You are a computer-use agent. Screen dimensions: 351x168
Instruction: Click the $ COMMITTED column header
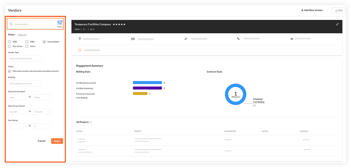click(230, 131)
